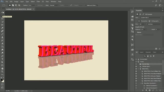The width and height of the screenshot is (164, 92).
Task: Select the Paint Bucket tool
Action: click(2, 47)
